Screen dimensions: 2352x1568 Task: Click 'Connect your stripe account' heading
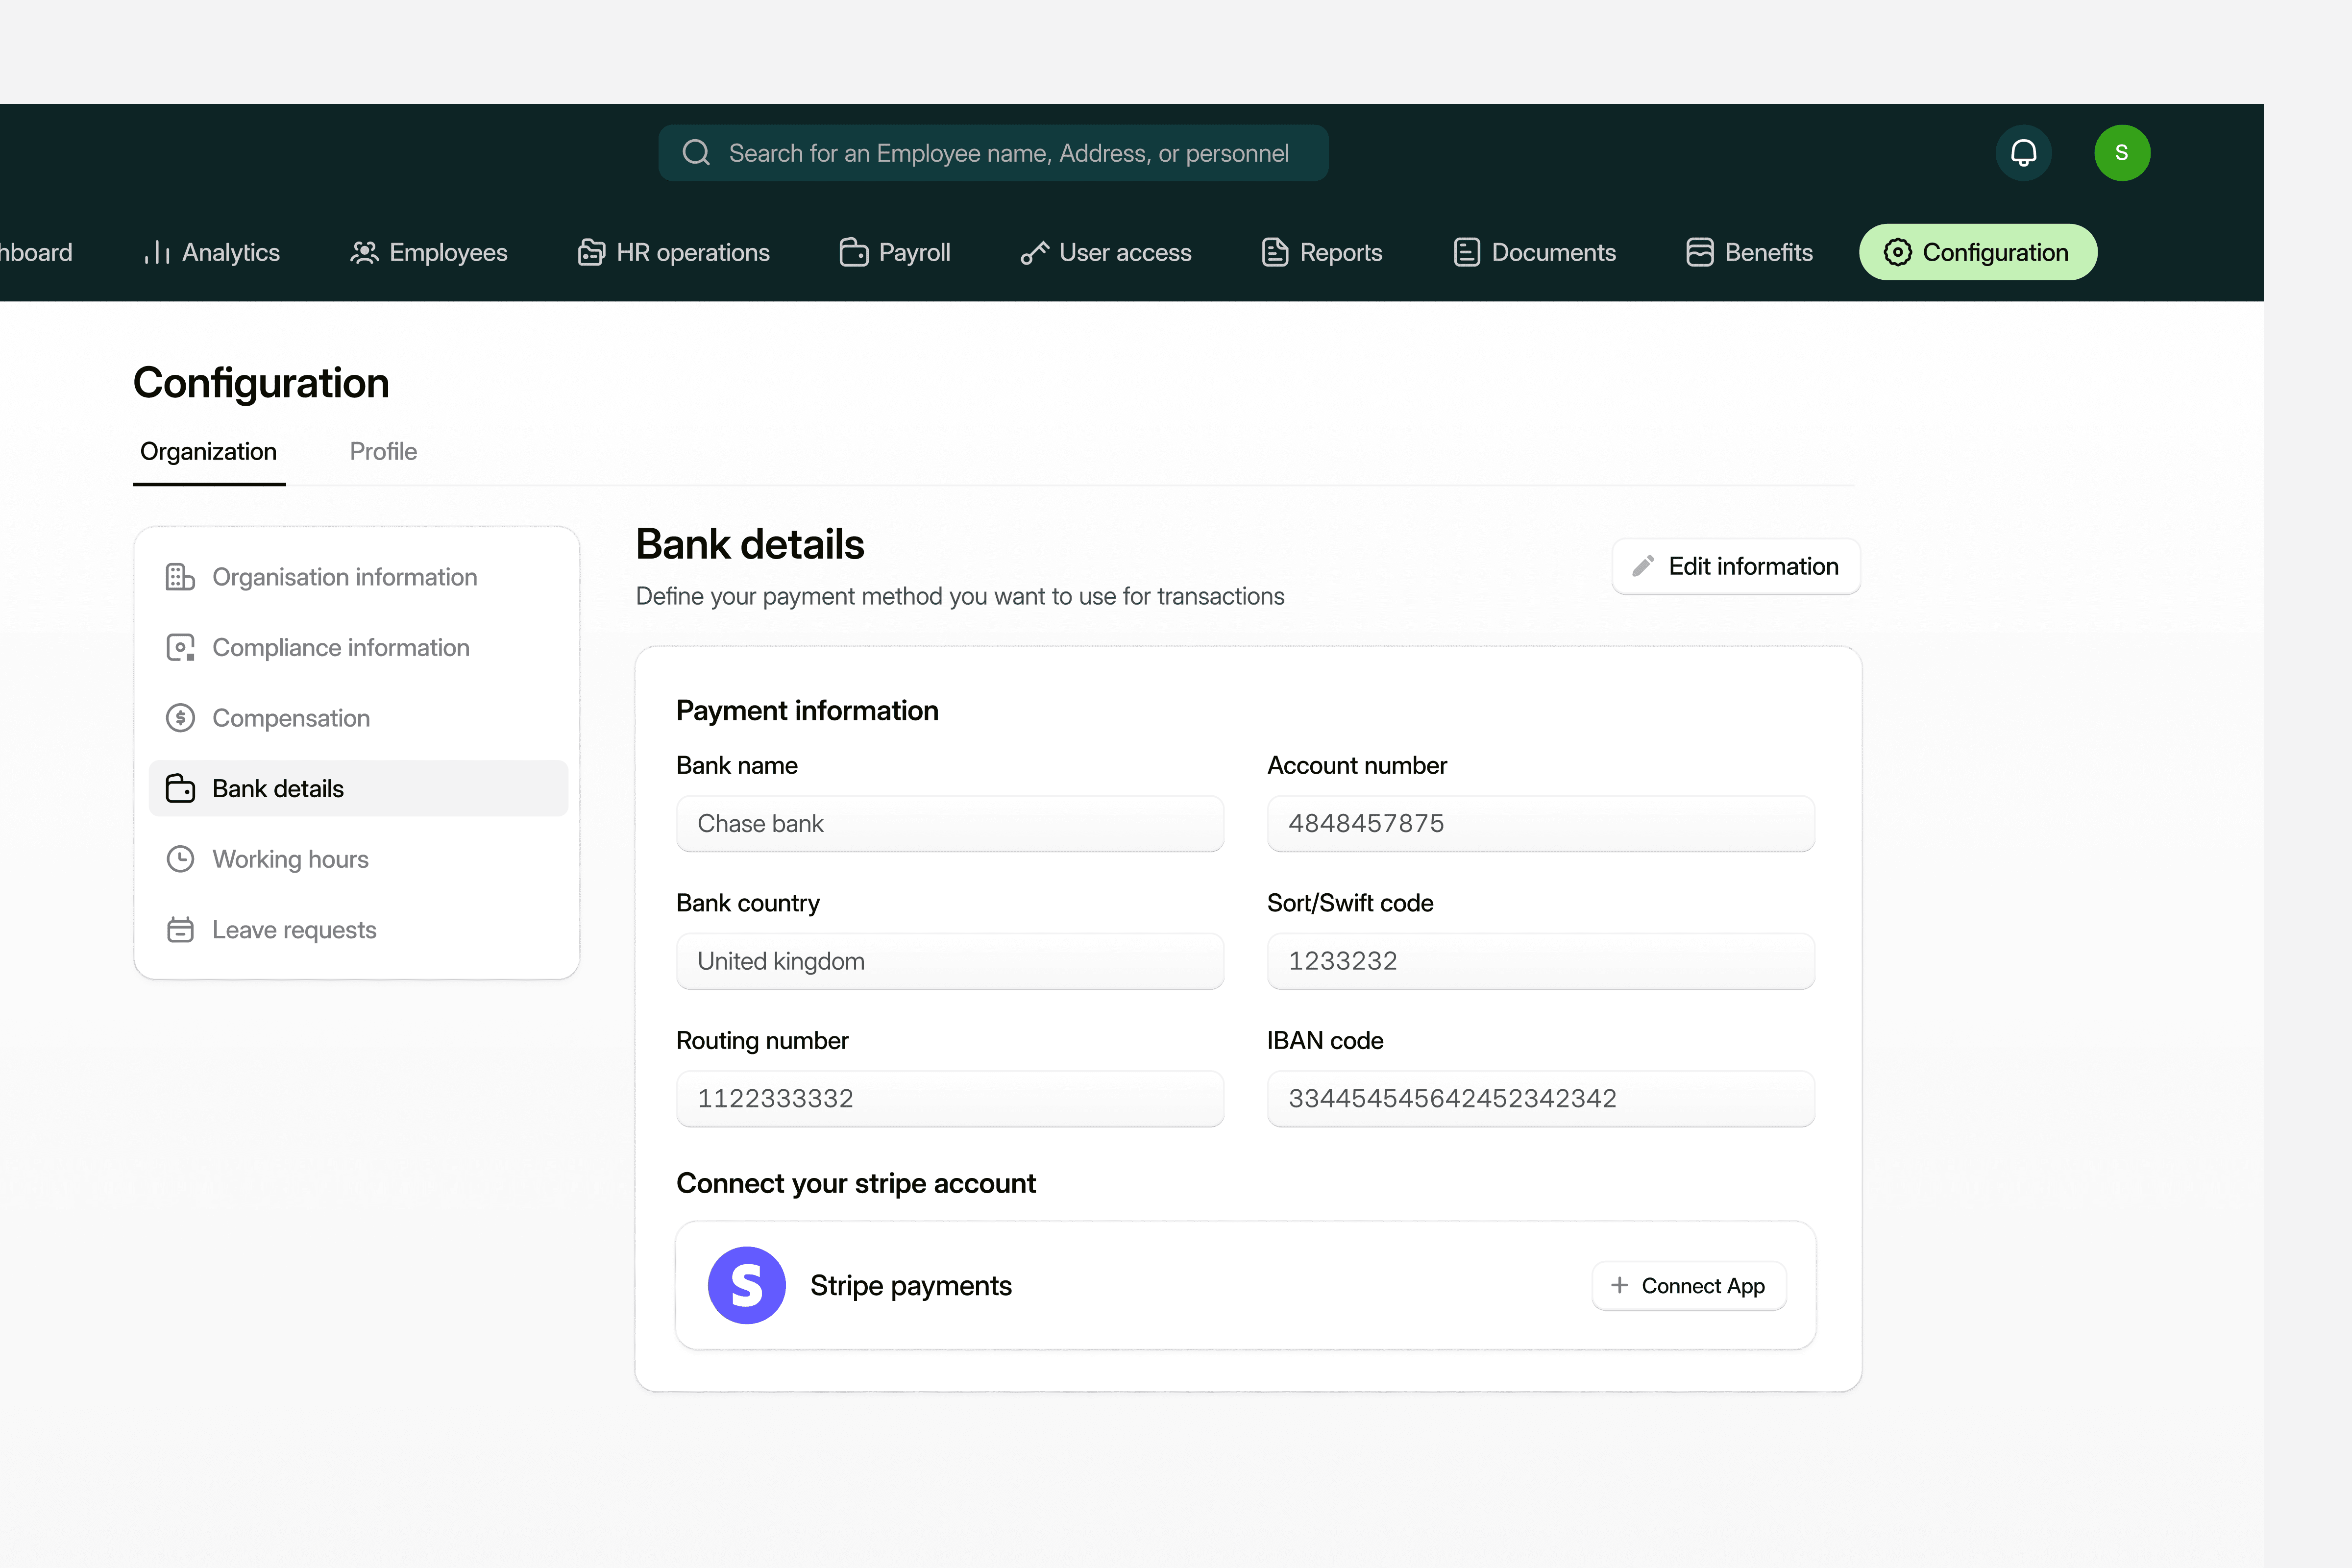tap(856, 1184)
